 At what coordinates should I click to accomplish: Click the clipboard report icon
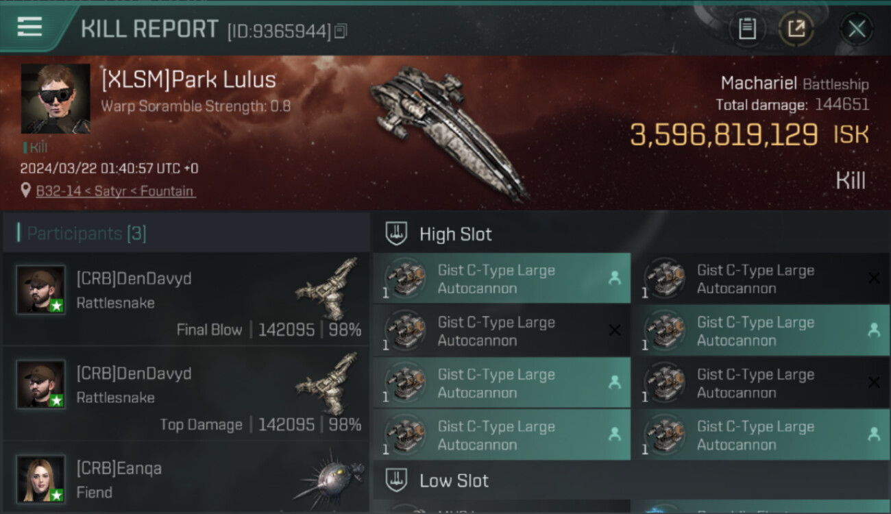(x=747, y=29)
